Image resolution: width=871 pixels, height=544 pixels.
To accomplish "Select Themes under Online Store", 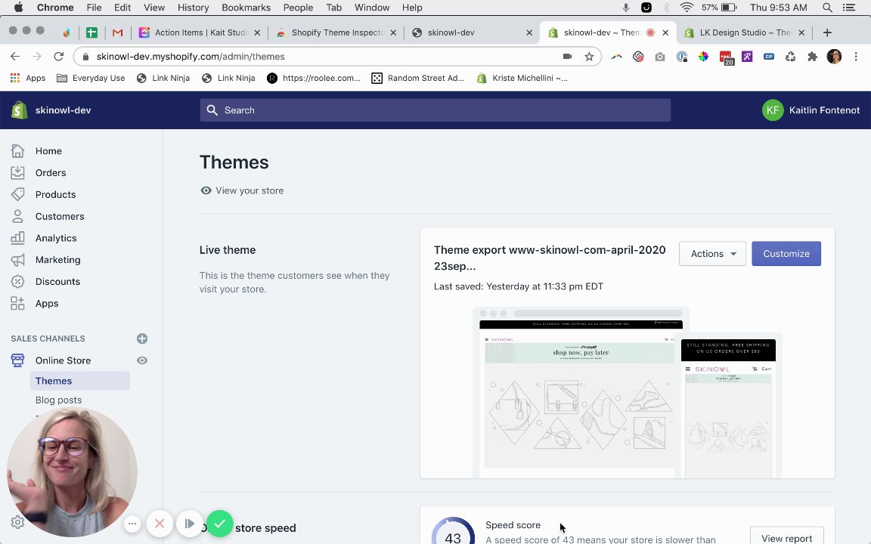I will click(x=80, y=381).
